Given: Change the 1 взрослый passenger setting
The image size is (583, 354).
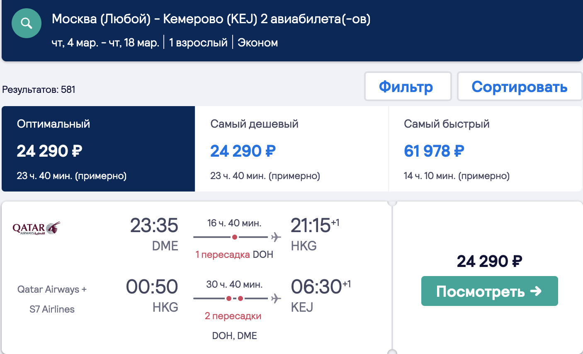Looking at the screenshot, I should point(198,43).
